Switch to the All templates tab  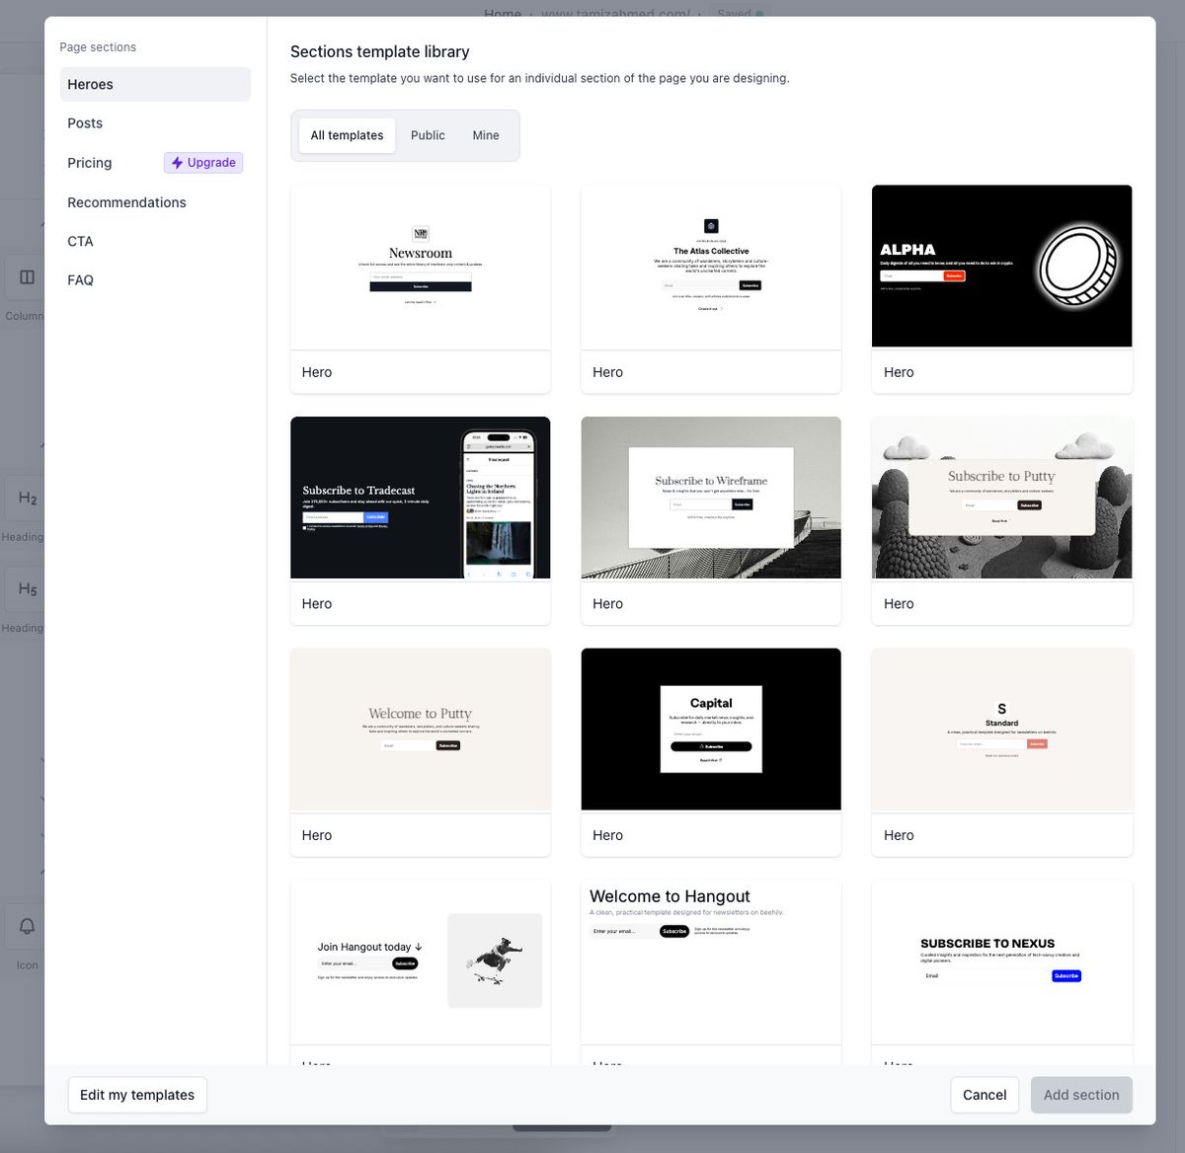(x=347, y=135)
